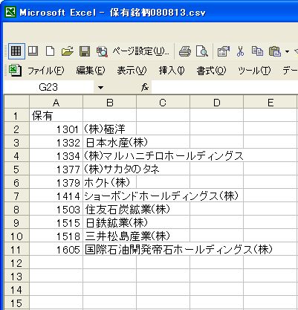
Task: Click the Excel workbook icon beside ファイル
Action: tap(15, 71)
